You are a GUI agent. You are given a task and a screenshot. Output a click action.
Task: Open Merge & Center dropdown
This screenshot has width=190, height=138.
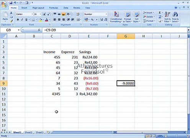[79, 20]
